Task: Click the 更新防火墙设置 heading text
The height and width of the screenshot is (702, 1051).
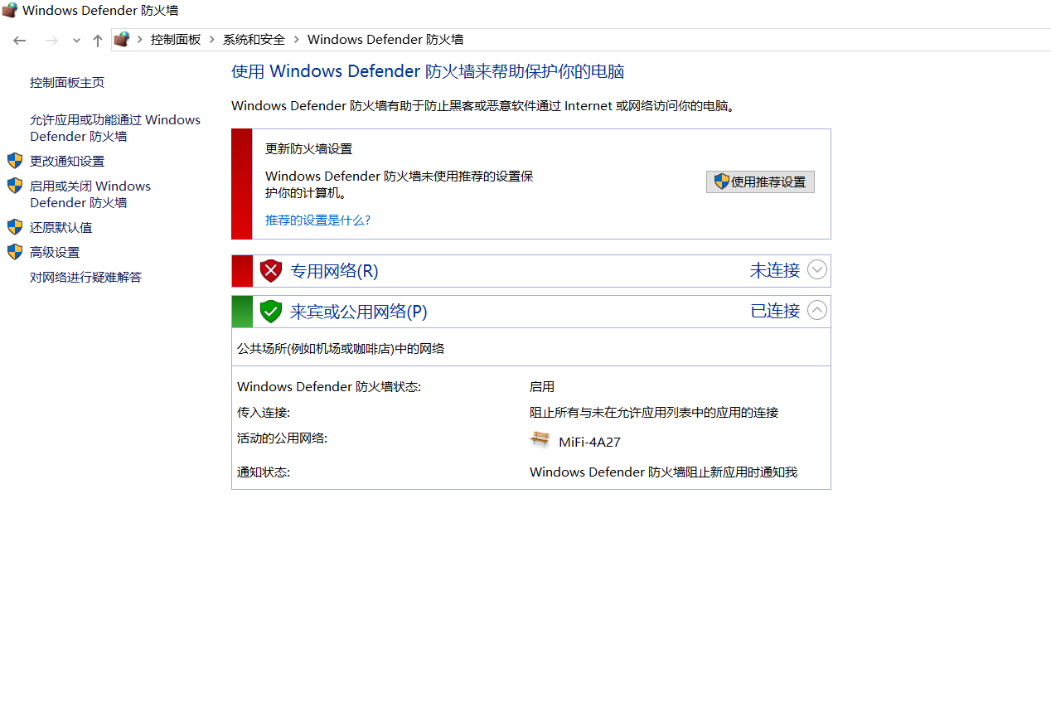Action: click(308, 149)
